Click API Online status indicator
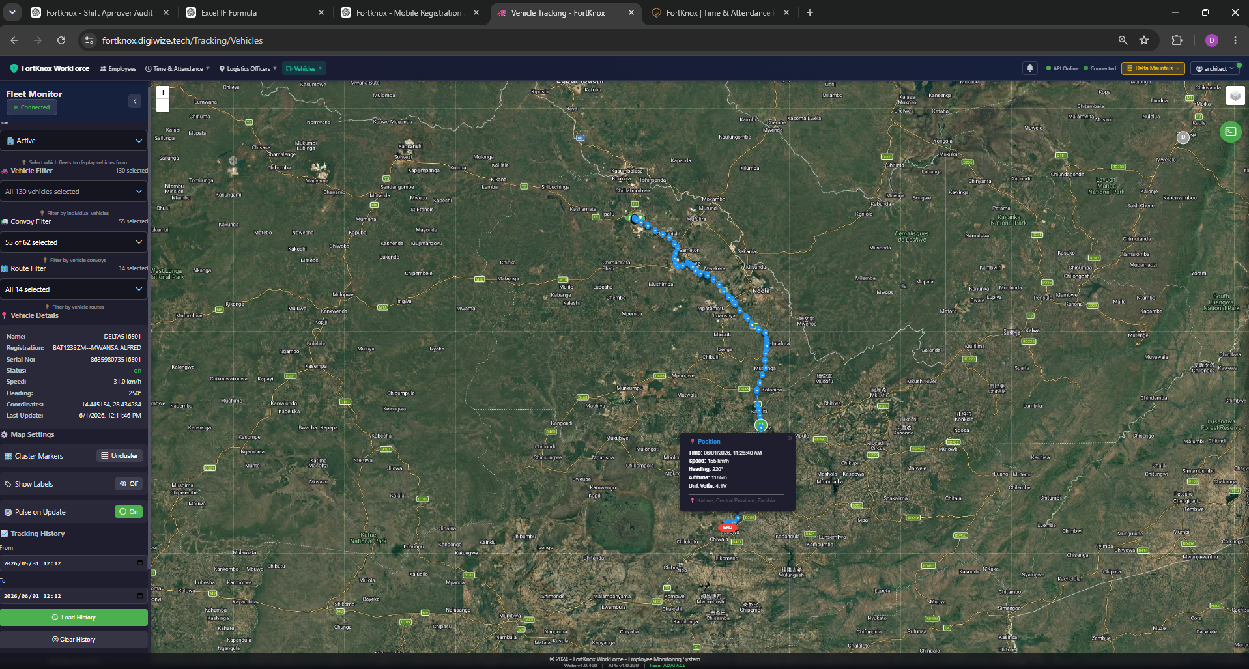The width and height of the screenshot is (1249, 669). point(1062,68)
